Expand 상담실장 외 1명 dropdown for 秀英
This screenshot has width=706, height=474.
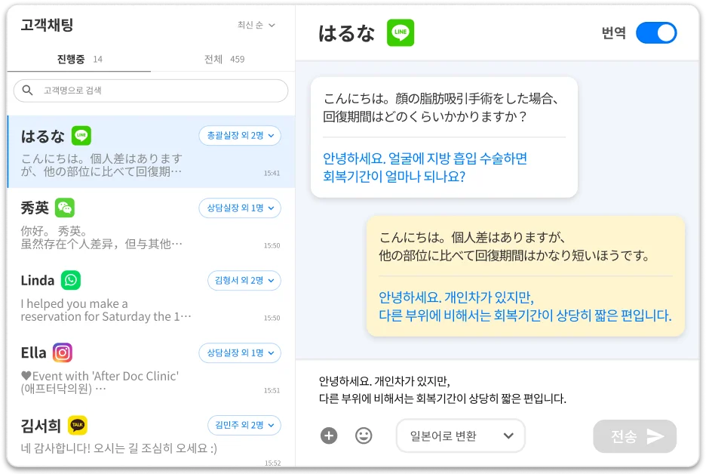(x=240, y=208)
